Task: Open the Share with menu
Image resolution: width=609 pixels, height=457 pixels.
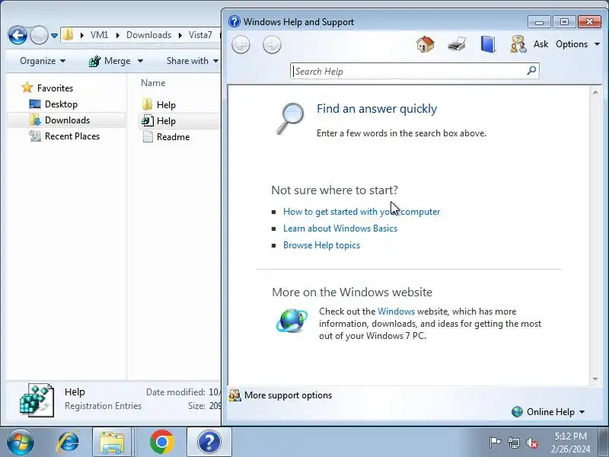Action: (x=193, y=61)
